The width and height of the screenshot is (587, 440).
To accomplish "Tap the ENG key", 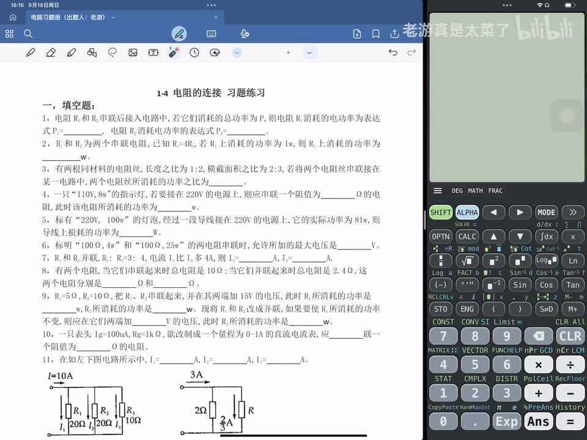I will [x=467, y=309].
